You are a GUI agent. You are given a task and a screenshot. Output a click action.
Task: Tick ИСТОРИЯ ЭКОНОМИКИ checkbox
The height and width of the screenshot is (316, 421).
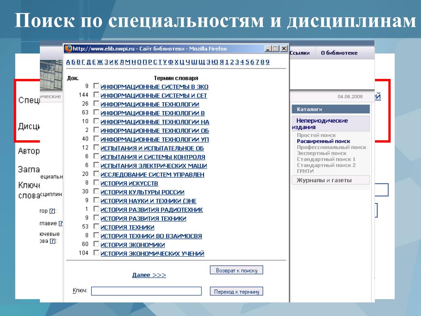[x=96, y=244]
